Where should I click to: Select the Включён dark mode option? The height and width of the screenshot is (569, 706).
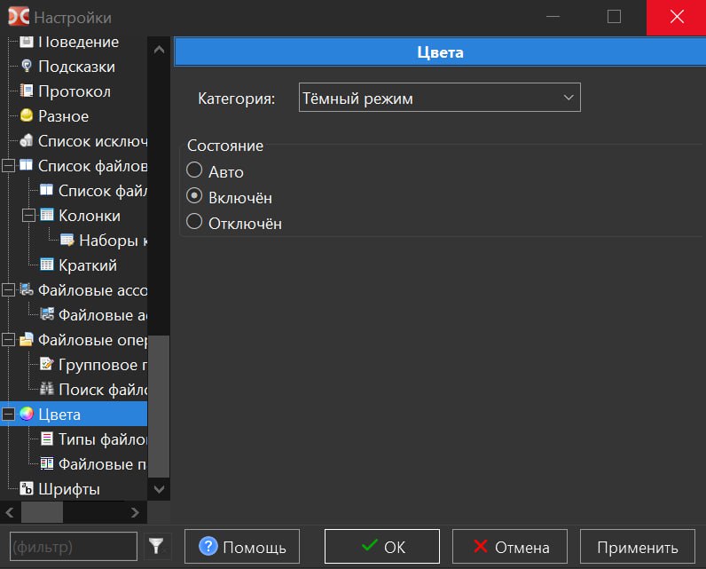tap(195, 197)
